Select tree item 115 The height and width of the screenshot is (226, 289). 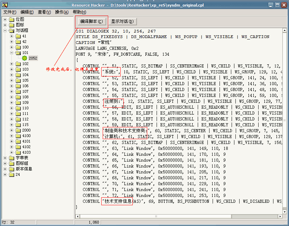pos(26,125)
